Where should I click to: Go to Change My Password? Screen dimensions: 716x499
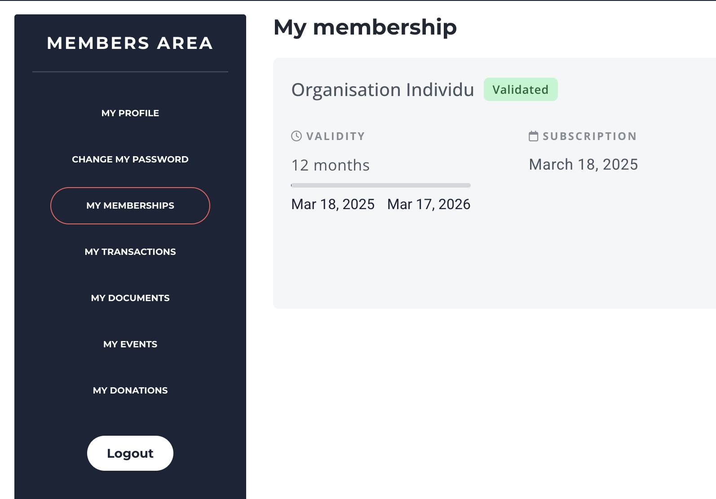tap(130, 159)
